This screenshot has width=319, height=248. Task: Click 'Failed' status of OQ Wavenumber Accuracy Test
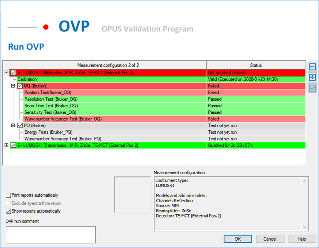coord(256,119)
